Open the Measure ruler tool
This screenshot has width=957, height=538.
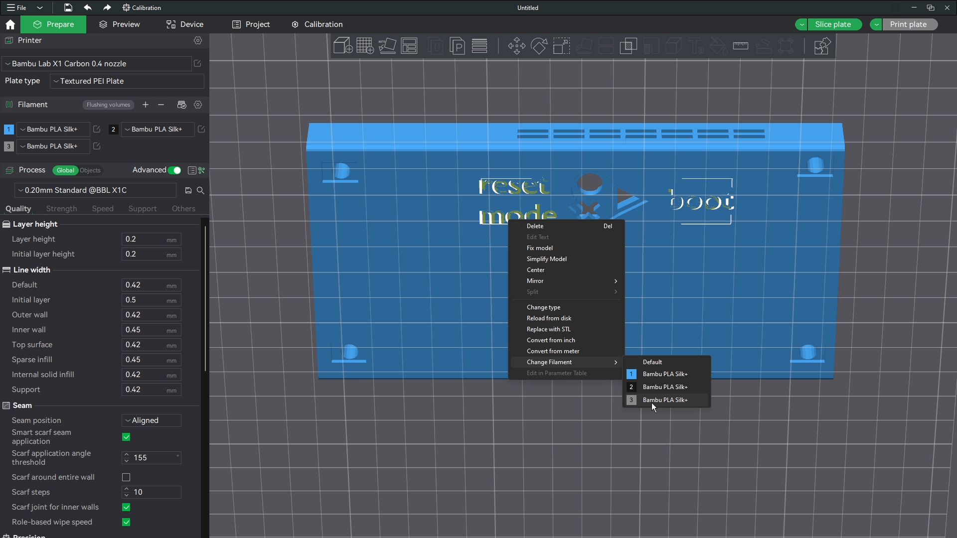pyautogui.click(x=741, y=46)
